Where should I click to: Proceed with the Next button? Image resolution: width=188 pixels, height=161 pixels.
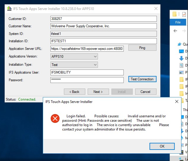tap(98, 92)
